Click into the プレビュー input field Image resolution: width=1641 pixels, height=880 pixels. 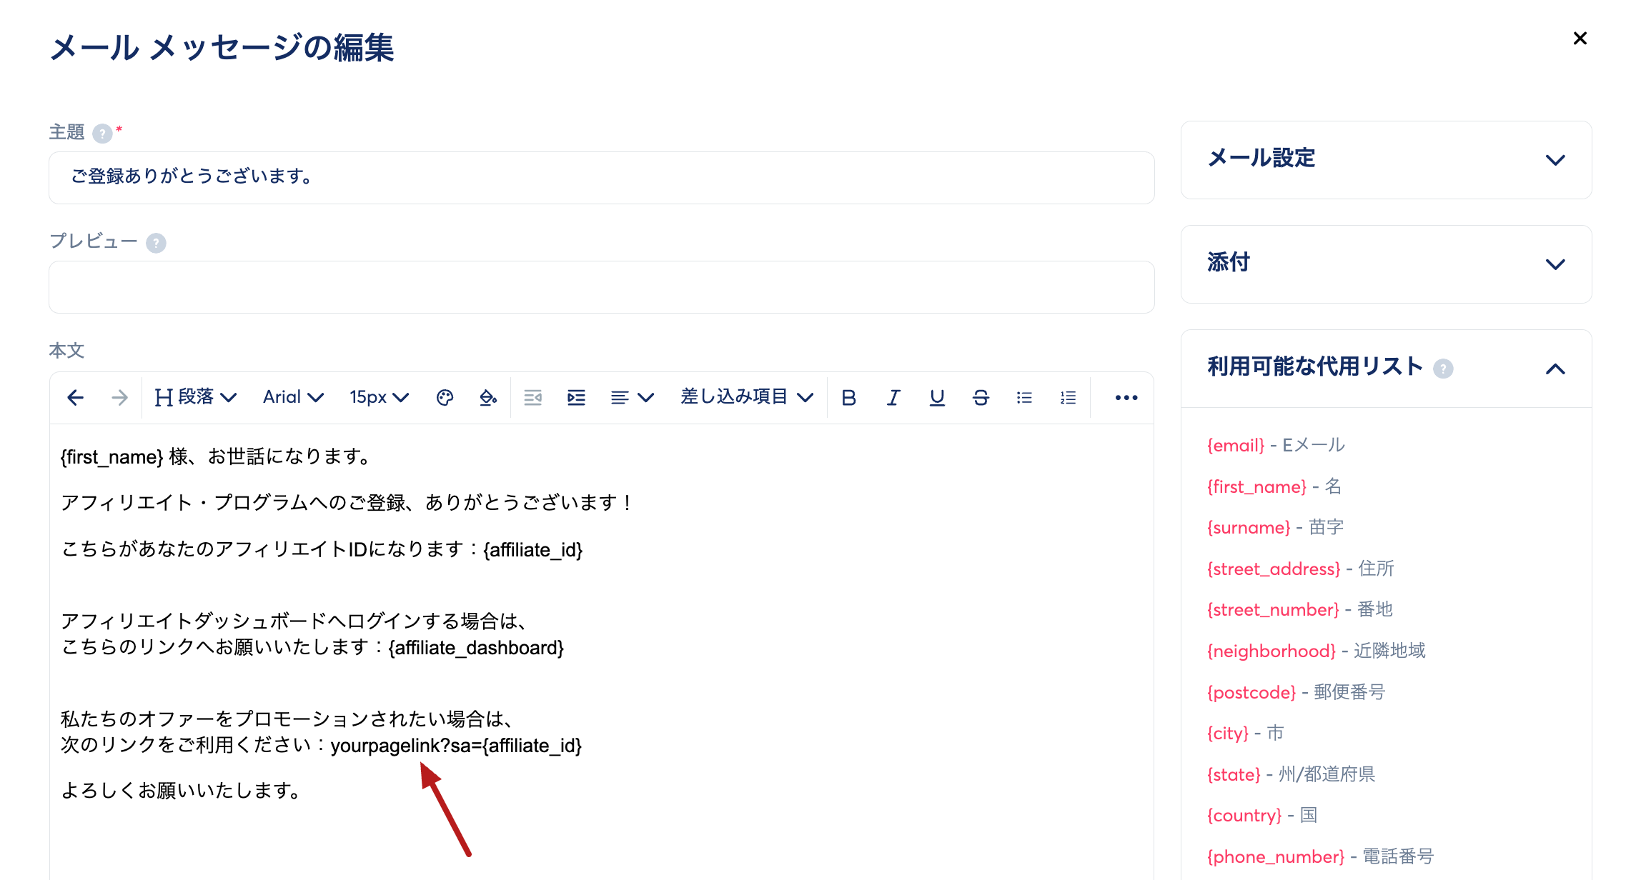tap(601, 287)
